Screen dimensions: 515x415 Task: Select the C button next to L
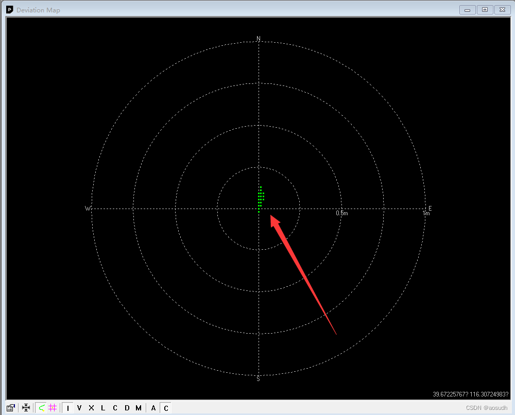[x=115, y=408]
